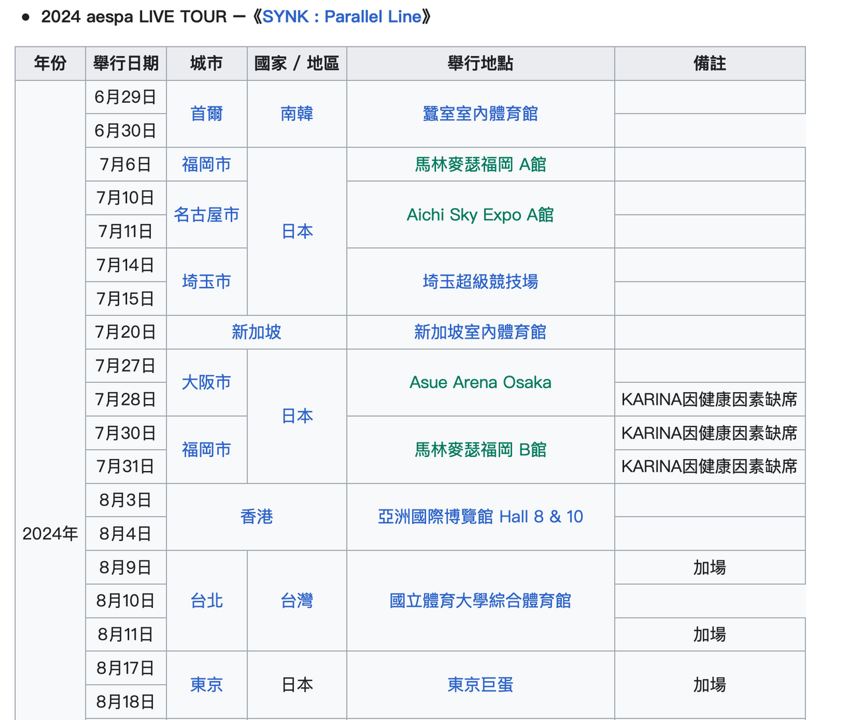Click the 新加坡室內體育館 venue link

[480, 332]
